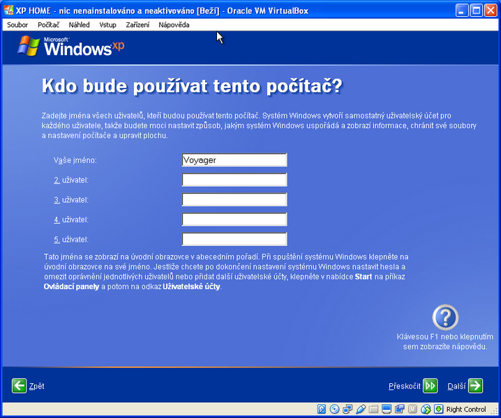Click the 5. uživatel input field
This screenshot has width=501, height=418.
(234, 239)
